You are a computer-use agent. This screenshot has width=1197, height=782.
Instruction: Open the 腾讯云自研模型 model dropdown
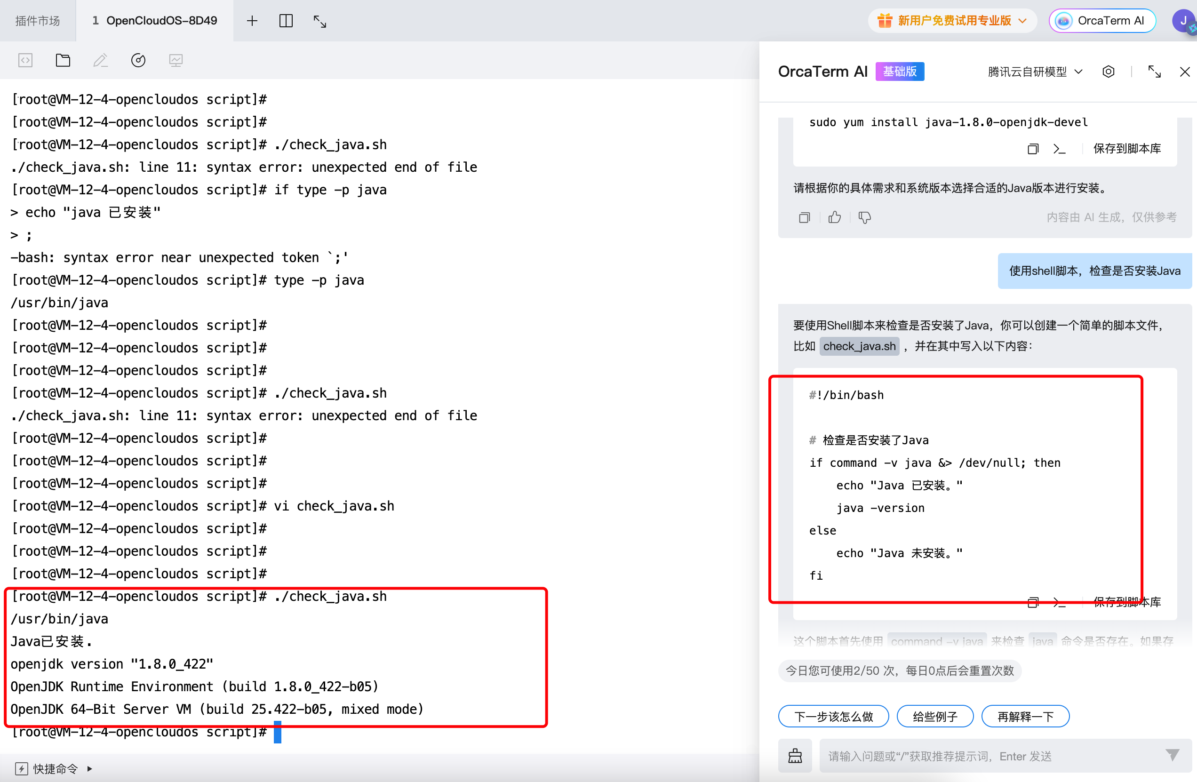tap(1035, 72)
